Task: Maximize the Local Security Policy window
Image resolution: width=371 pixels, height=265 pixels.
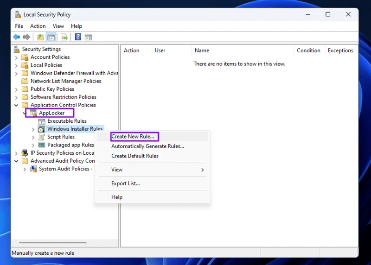Action: (328, 14)
